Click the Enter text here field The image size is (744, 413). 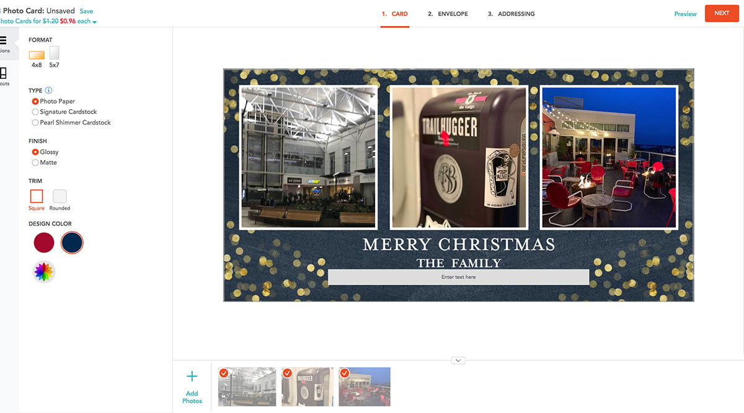click(x=458, y=277)
